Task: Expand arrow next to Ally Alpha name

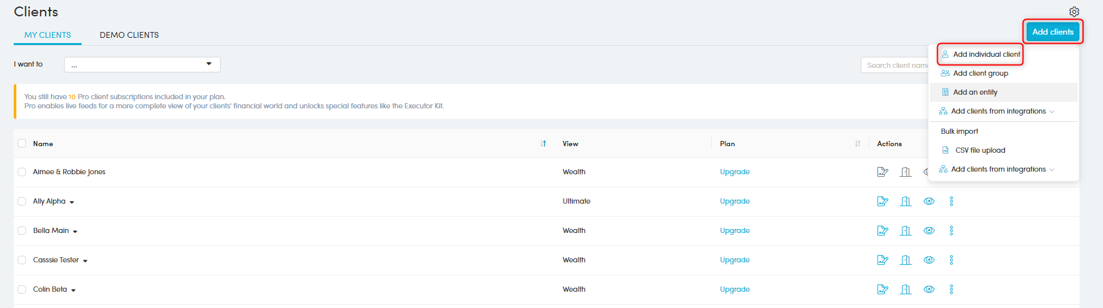Action: point(72,202)
